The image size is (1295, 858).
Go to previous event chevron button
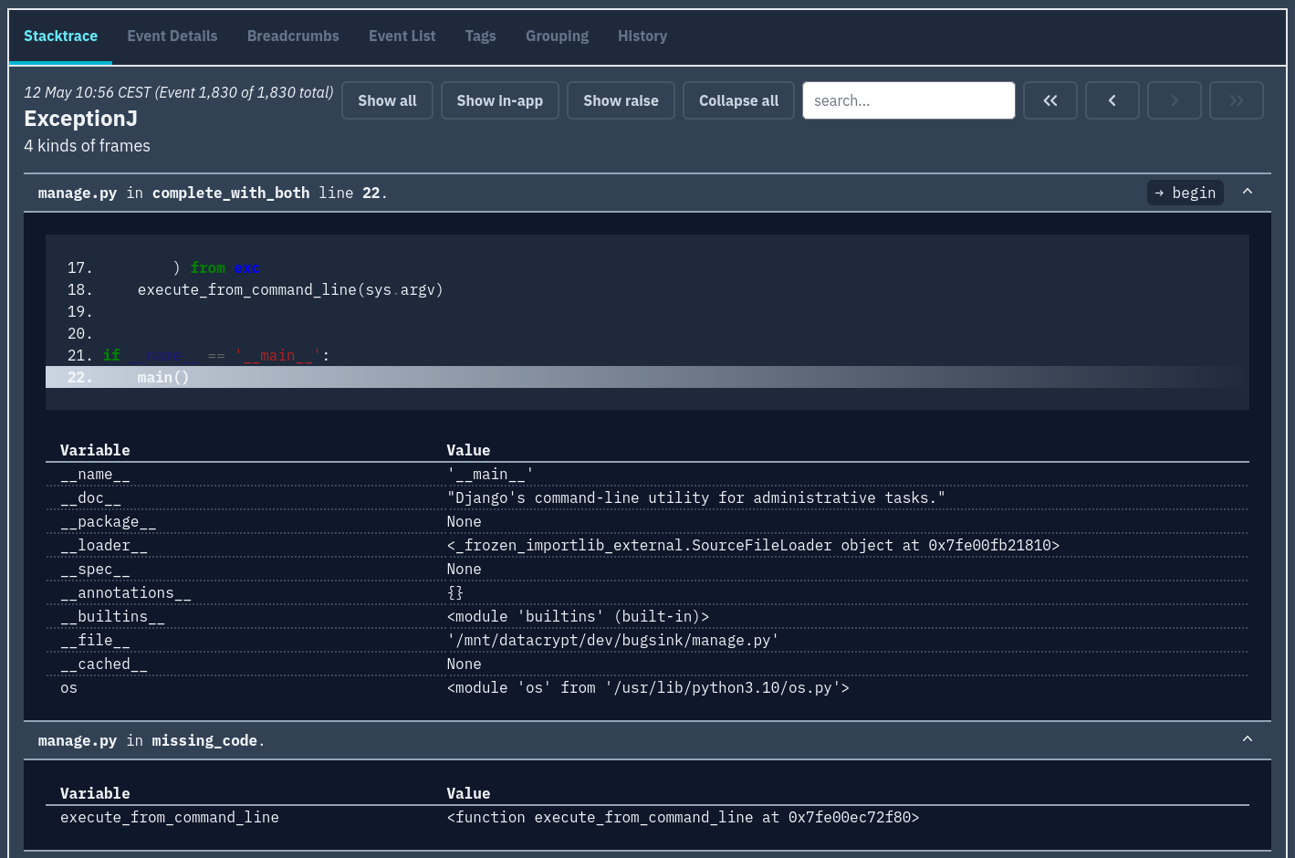click(x=1112, y=100)
